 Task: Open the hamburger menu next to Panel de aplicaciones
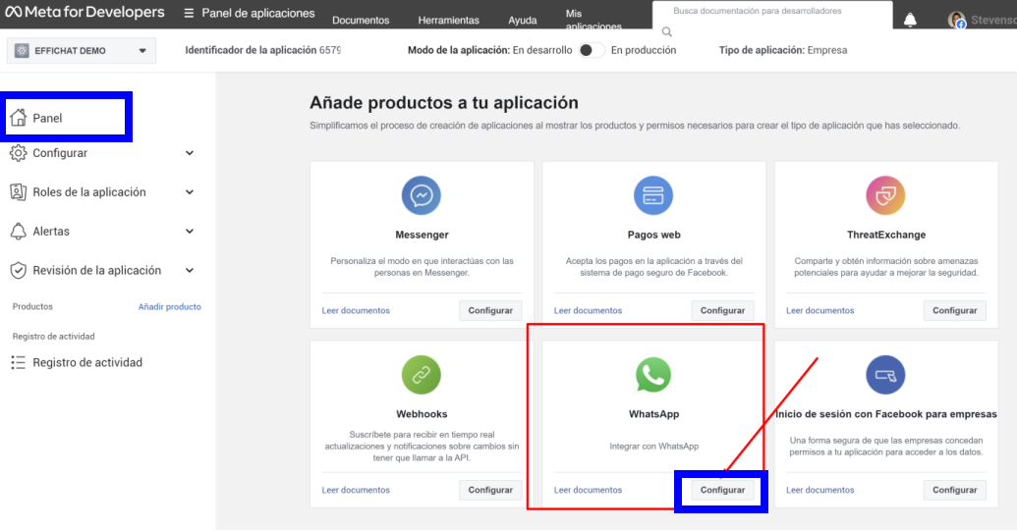pyautogui.click(x=189, y=13)
